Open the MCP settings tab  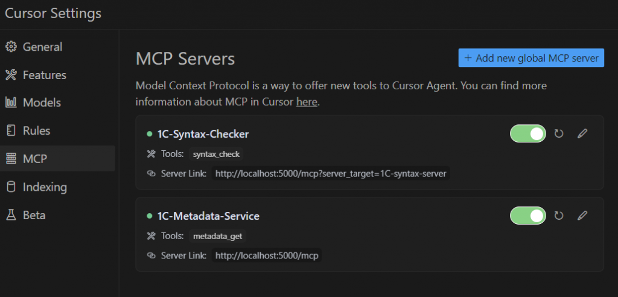click(x=57, y=159)
